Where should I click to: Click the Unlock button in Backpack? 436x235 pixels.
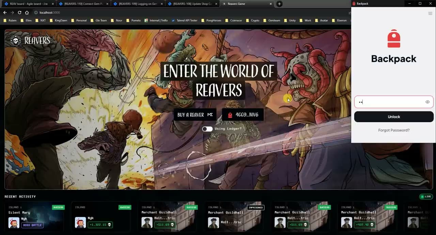pyautogui.click(x=394, y=117)
